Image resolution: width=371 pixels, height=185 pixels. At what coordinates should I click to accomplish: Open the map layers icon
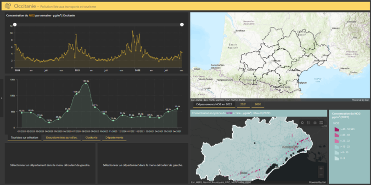point(315,123)
